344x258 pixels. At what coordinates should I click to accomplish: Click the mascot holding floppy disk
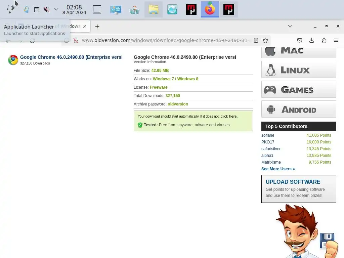(x=307, y=231)
